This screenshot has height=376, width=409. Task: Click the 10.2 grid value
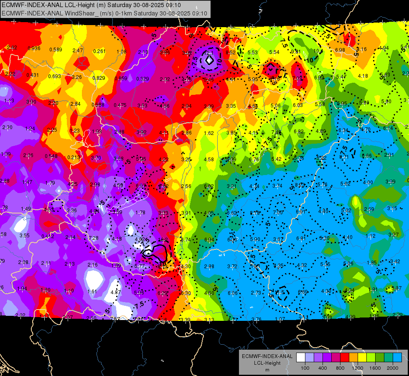click(x=163, y=239)
